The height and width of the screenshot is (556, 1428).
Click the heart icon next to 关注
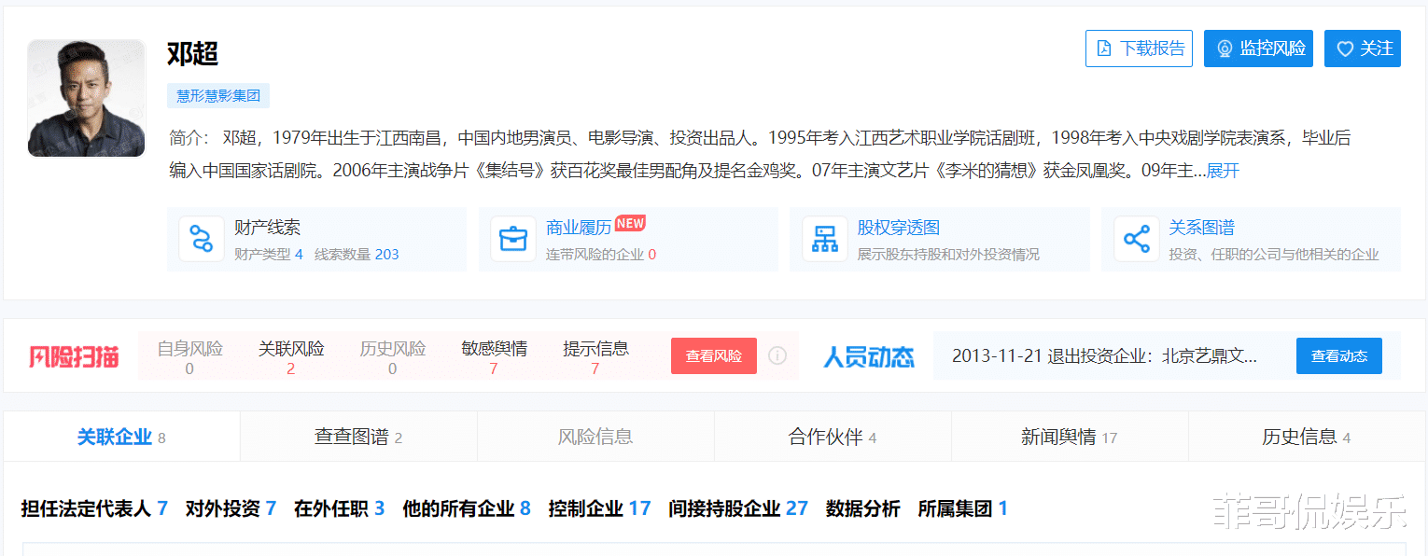tap(1344, 48)
